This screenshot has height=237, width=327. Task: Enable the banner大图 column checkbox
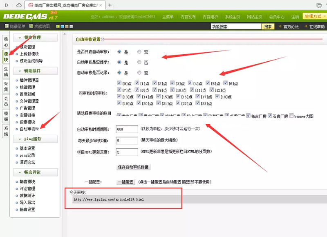point(291,116)
